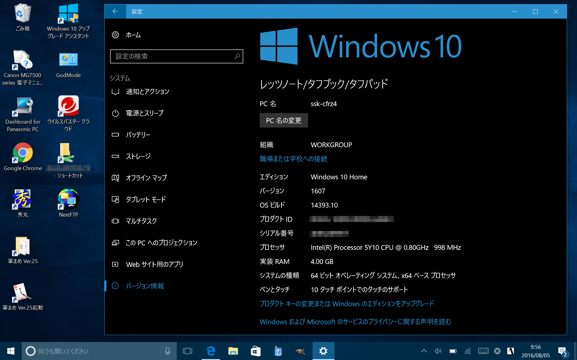Open Task View from taskbar
This screenshot has height=360, width=577.
pos(188,351)
